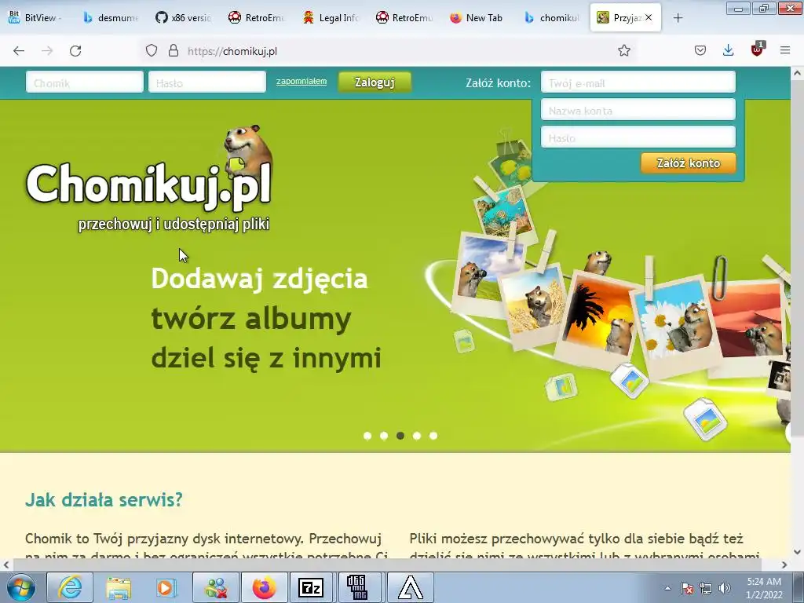
Task: Open the network tray icon
Action: 706,588
